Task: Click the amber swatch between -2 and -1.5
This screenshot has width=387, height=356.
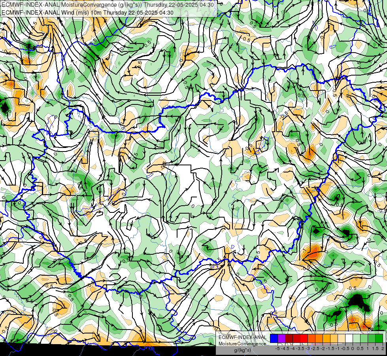Action: tap(327, 339)
